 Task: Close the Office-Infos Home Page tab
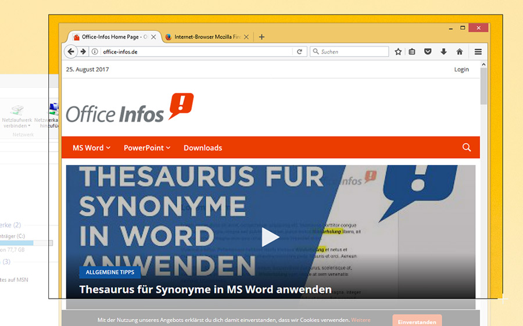pyautogui.click(x=153, y=37)
